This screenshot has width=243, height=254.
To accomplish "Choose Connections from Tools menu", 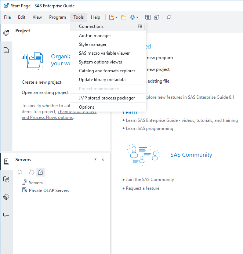I will [x=108, y=26].
